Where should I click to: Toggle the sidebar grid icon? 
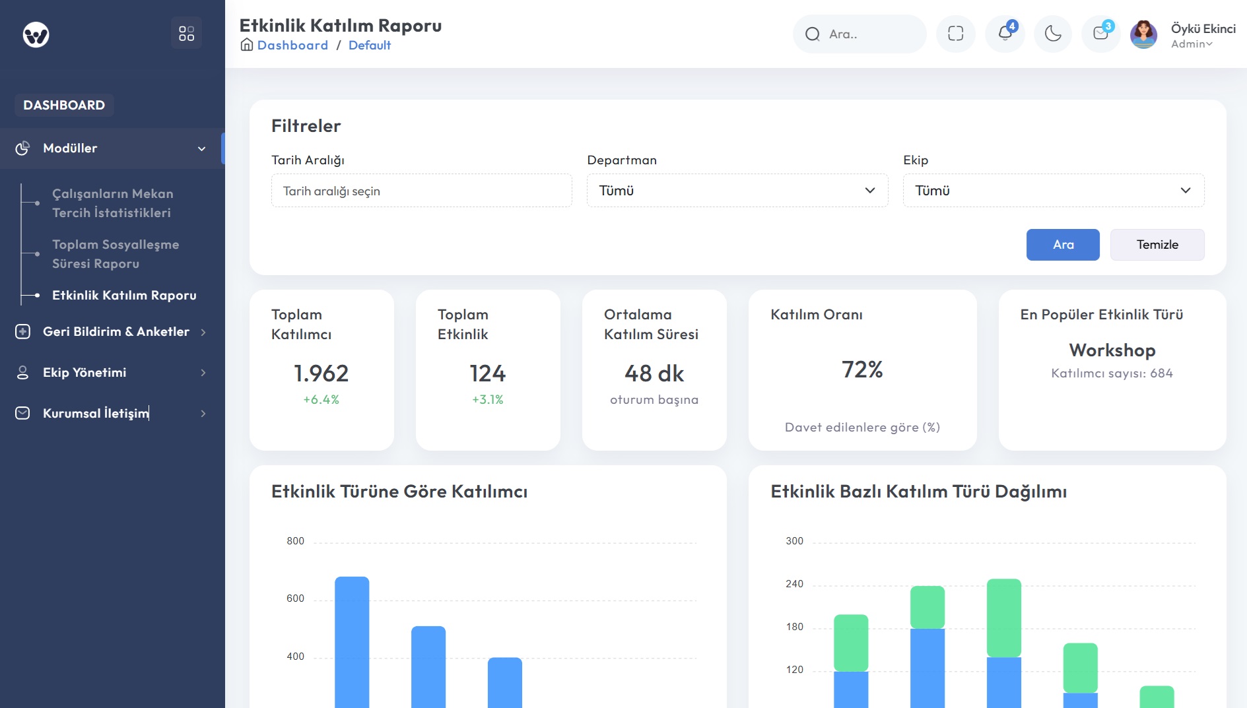[187, 33]
